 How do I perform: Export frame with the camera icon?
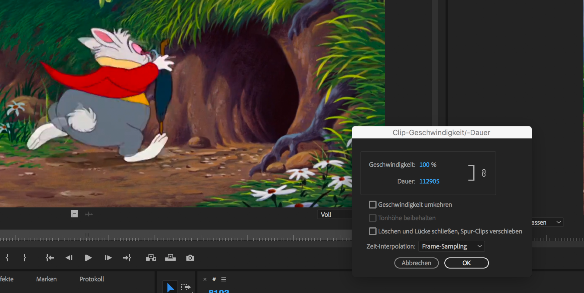click(x=190, y=258)
